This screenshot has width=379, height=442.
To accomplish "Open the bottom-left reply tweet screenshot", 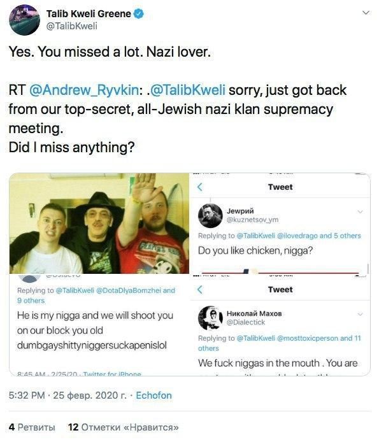I will click(x=99, y=325).
